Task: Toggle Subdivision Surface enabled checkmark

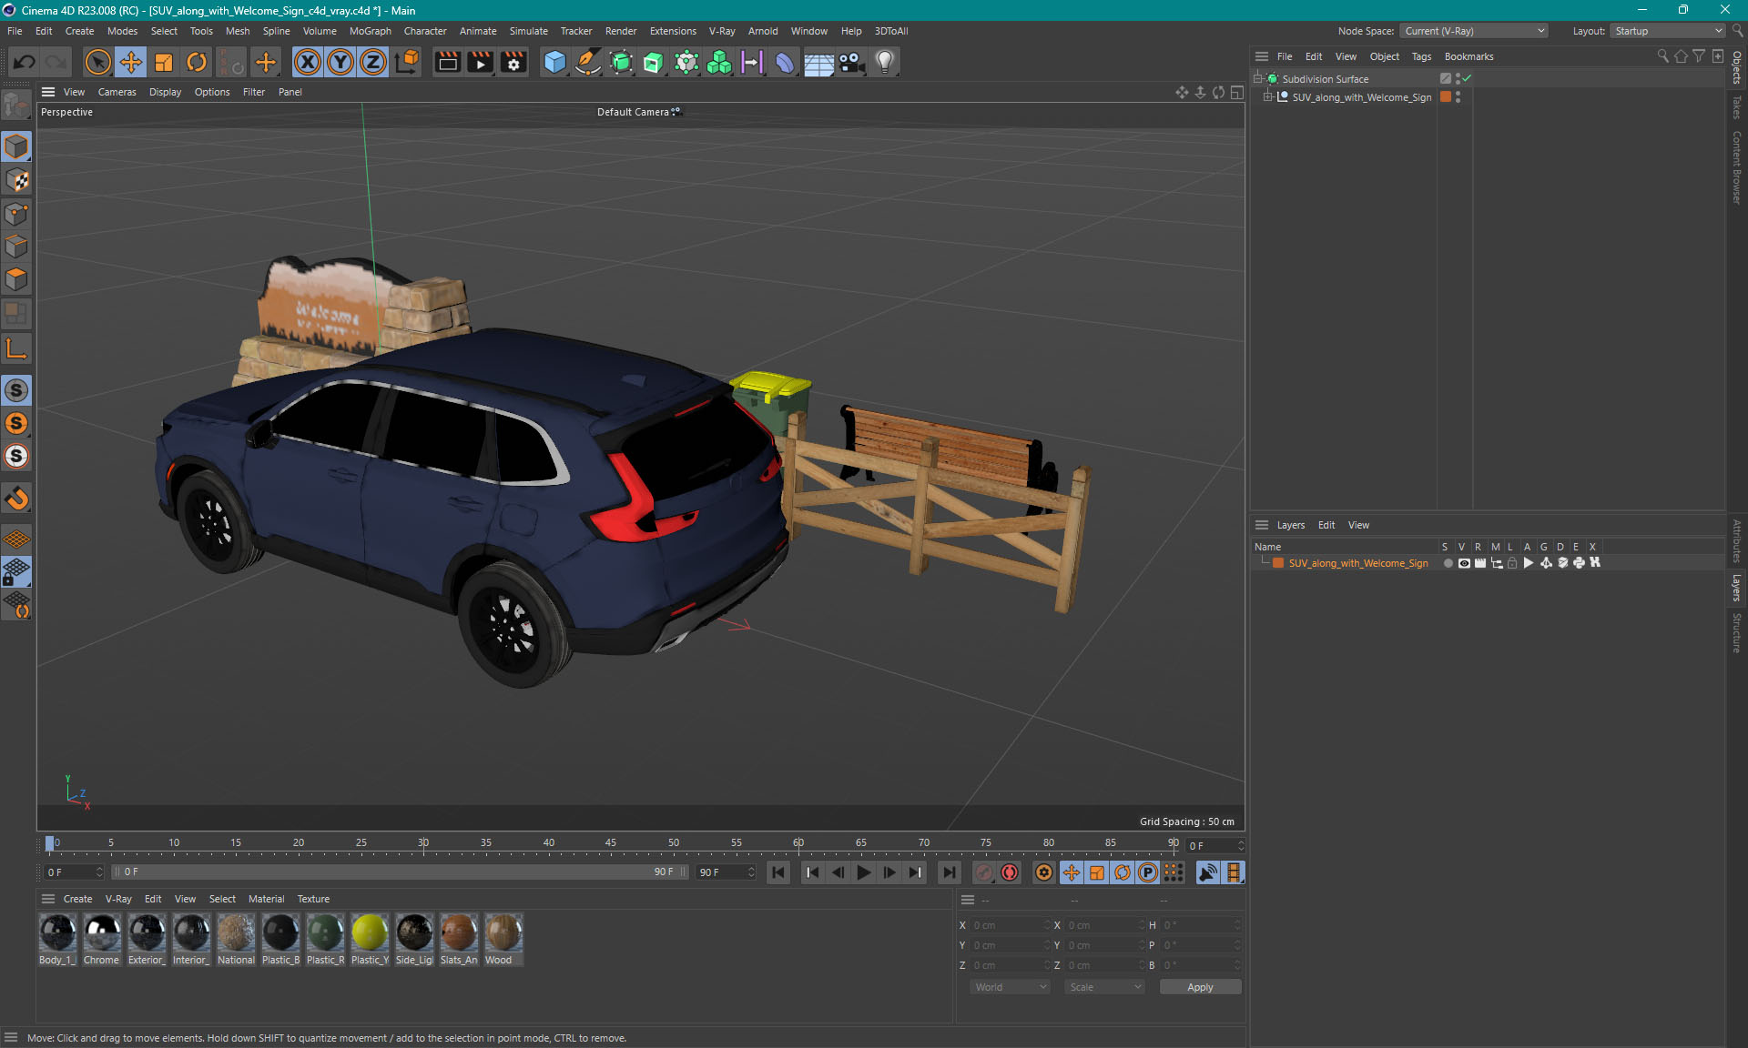Action: tap(1467, 79)
